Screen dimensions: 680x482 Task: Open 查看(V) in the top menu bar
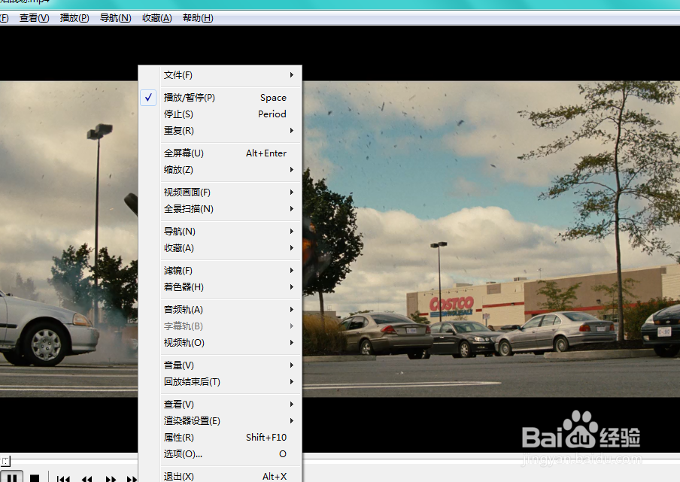[x=35, y=18]
